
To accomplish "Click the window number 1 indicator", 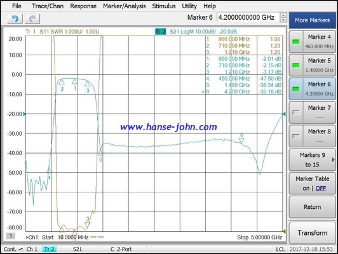I will pos(11,236).
